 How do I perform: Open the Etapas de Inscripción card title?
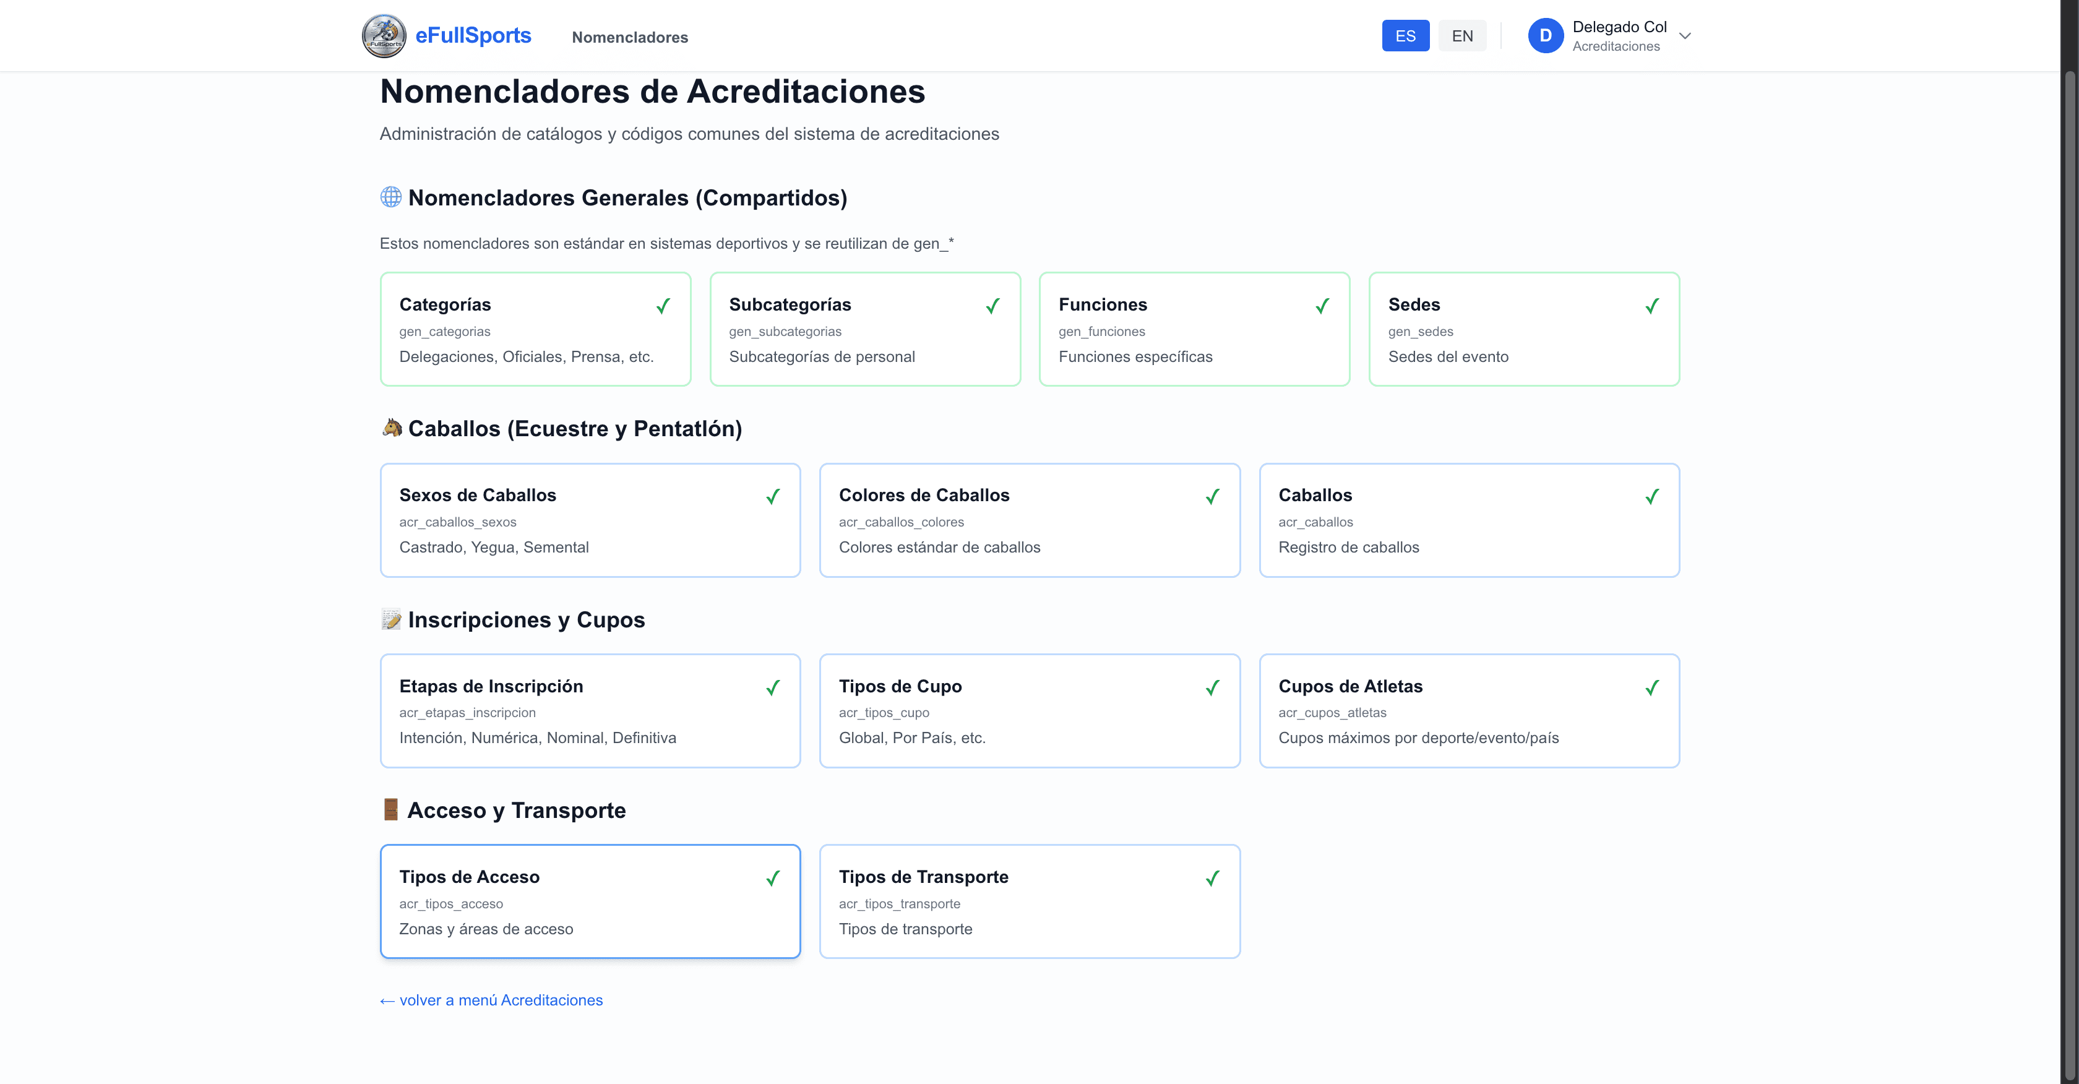pos(491,686)
